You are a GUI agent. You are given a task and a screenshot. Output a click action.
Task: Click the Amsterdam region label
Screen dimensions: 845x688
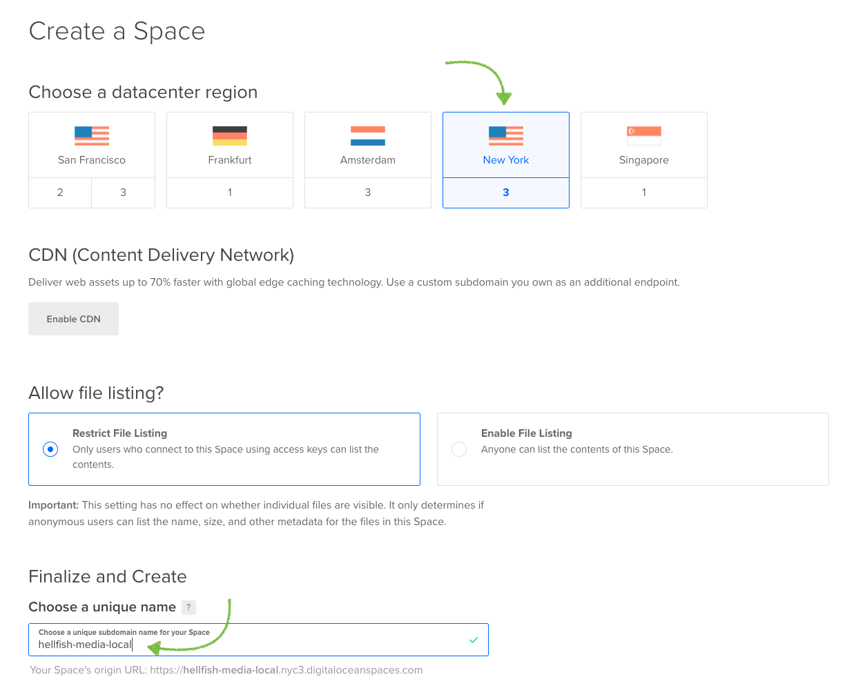368,160
